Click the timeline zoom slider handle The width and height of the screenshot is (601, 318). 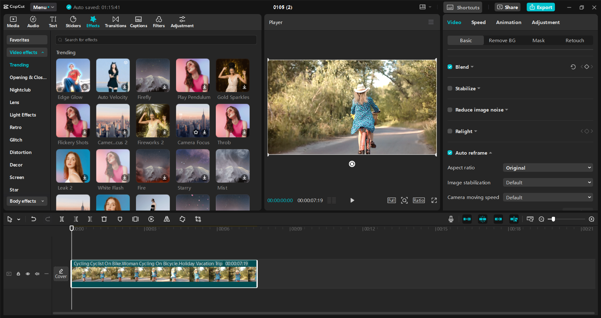[x=553, y=219]
